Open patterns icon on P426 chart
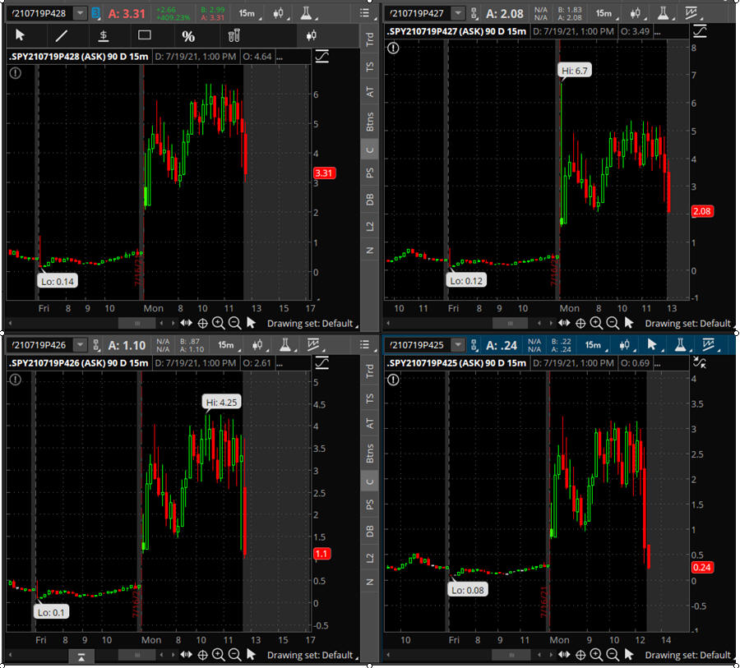This screenshot has width=740, height=668. tap(313, 345)
